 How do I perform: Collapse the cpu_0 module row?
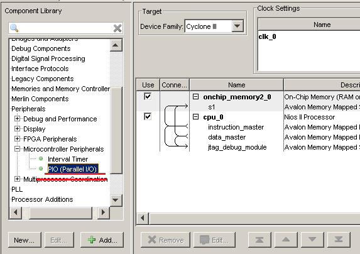coord(195,117)
